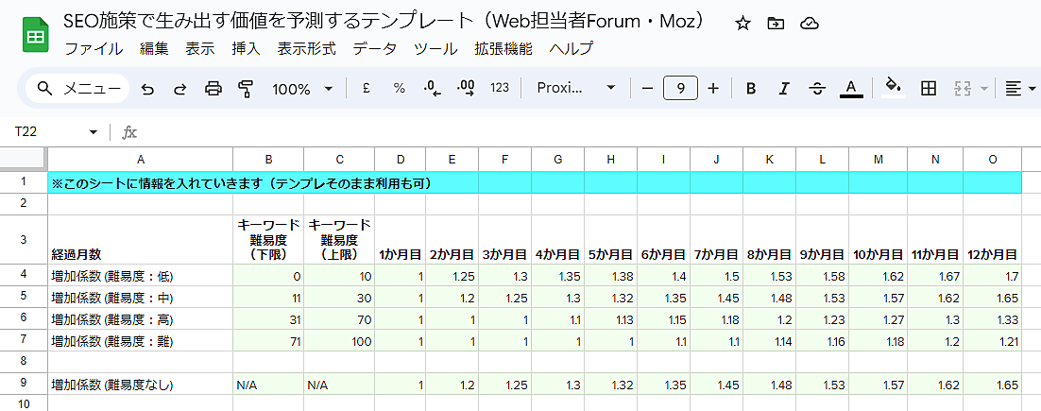This screenshot has width=1041, height=411.
Task: Format as percent with % button
Action: tap(399, 88)
